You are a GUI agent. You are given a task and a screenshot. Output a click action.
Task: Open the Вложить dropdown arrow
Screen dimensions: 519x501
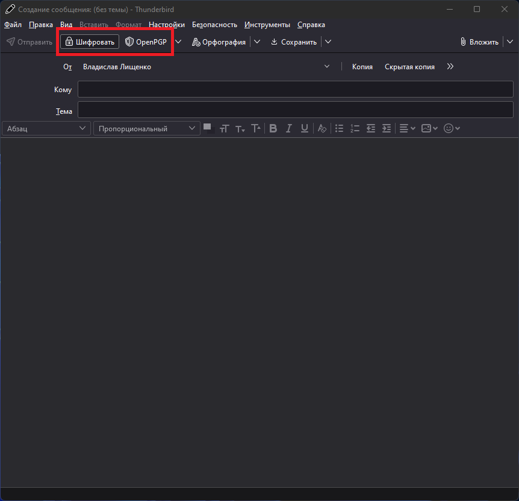click(510, 42)
